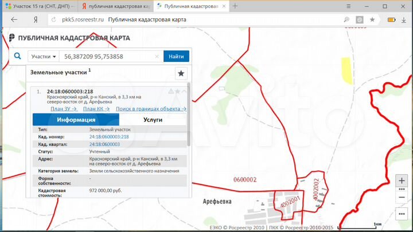Click 'ПУБЛИЧНАЯ КАДАСТРОВАЯ КАРТА' title

coord(74,38)
